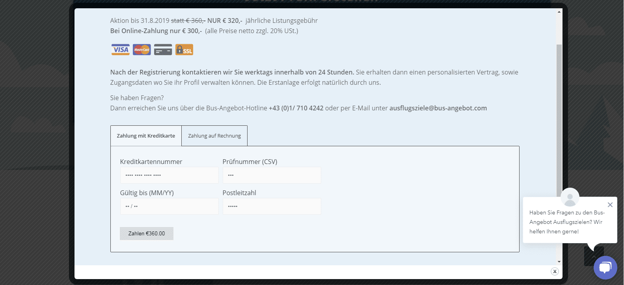Click into the Prüfnummer (CSV) field

click(272, 175)
